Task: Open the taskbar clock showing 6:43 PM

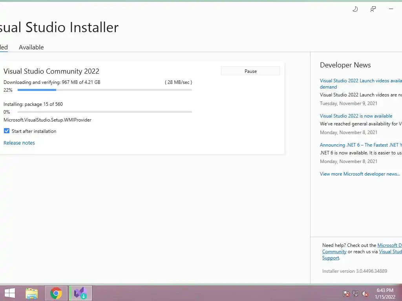Action: [385, 294]
